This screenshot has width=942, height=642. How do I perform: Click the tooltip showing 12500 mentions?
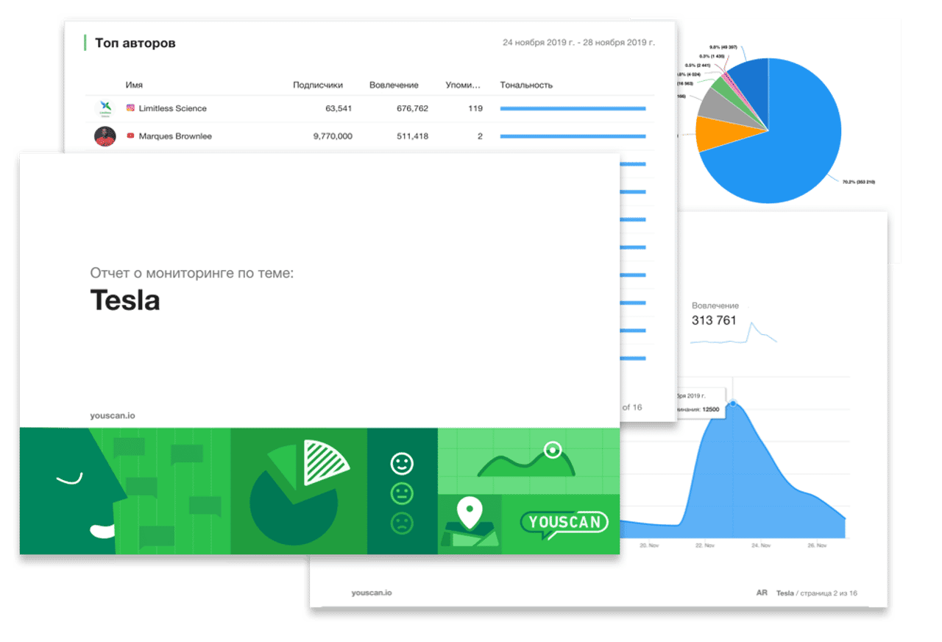[x=701, y=403]
